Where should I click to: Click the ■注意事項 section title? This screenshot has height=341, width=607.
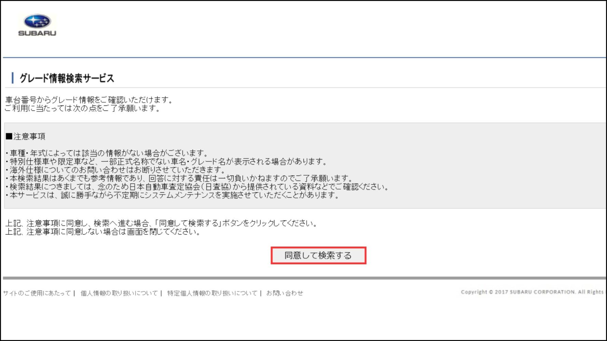point(25,136)
